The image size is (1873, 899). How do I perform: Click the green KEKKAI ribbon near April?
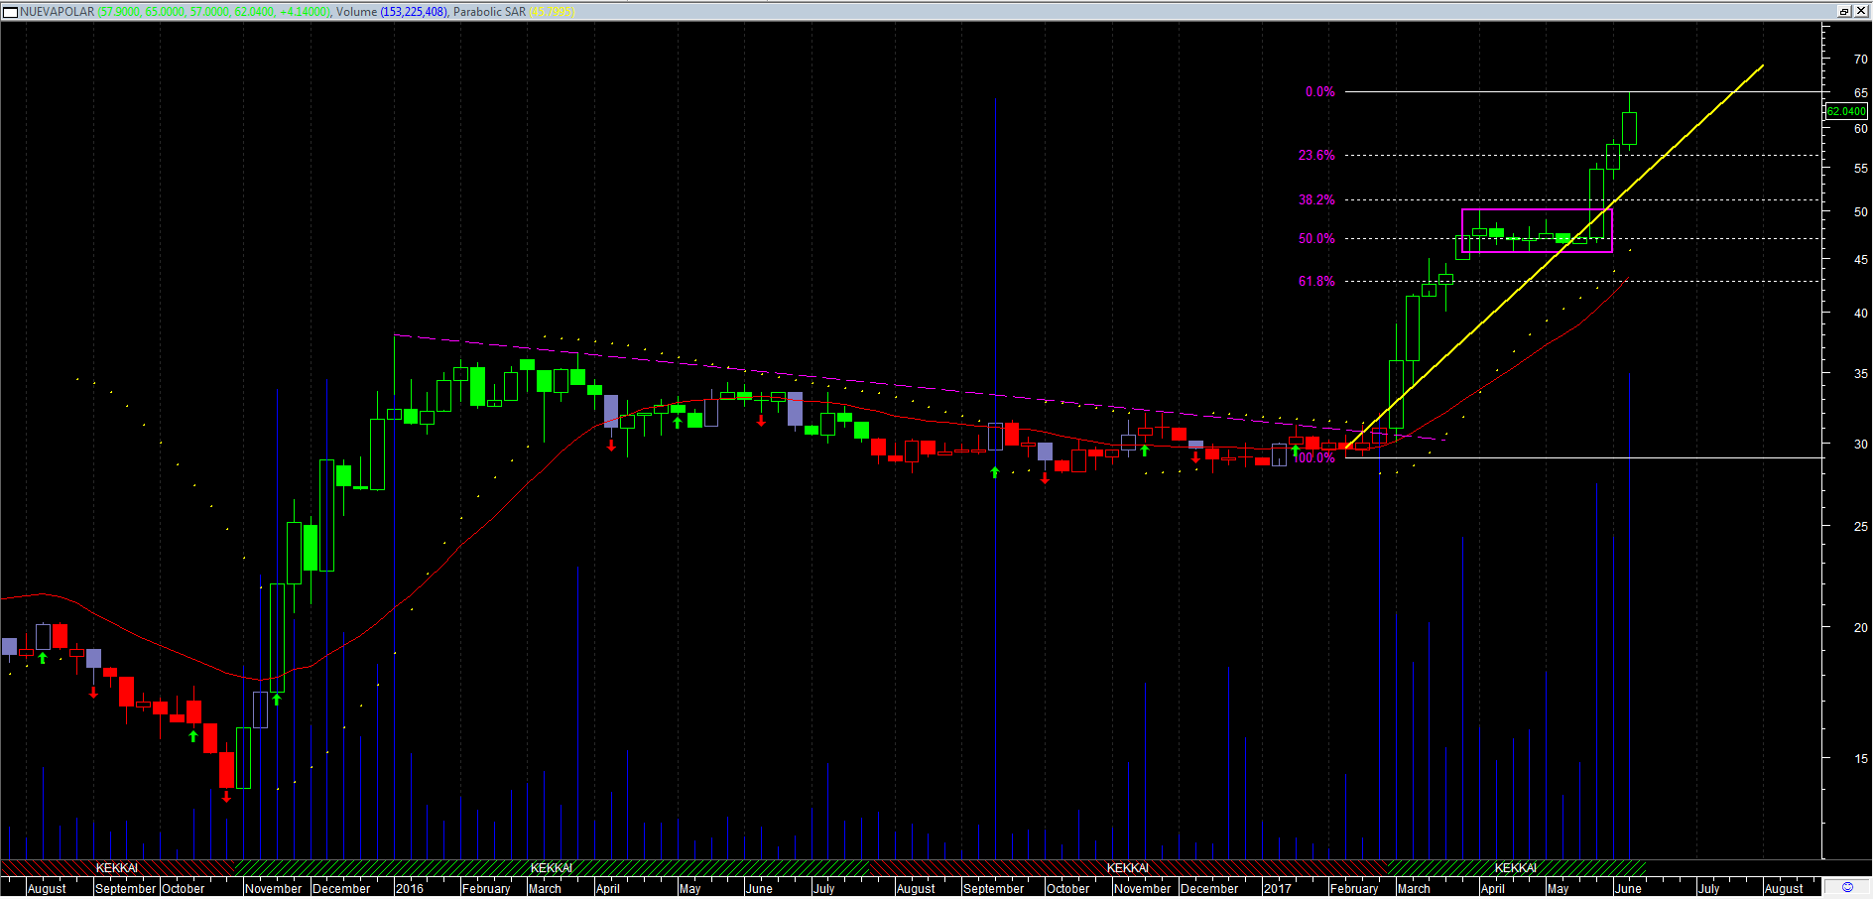pos(1515,868)
